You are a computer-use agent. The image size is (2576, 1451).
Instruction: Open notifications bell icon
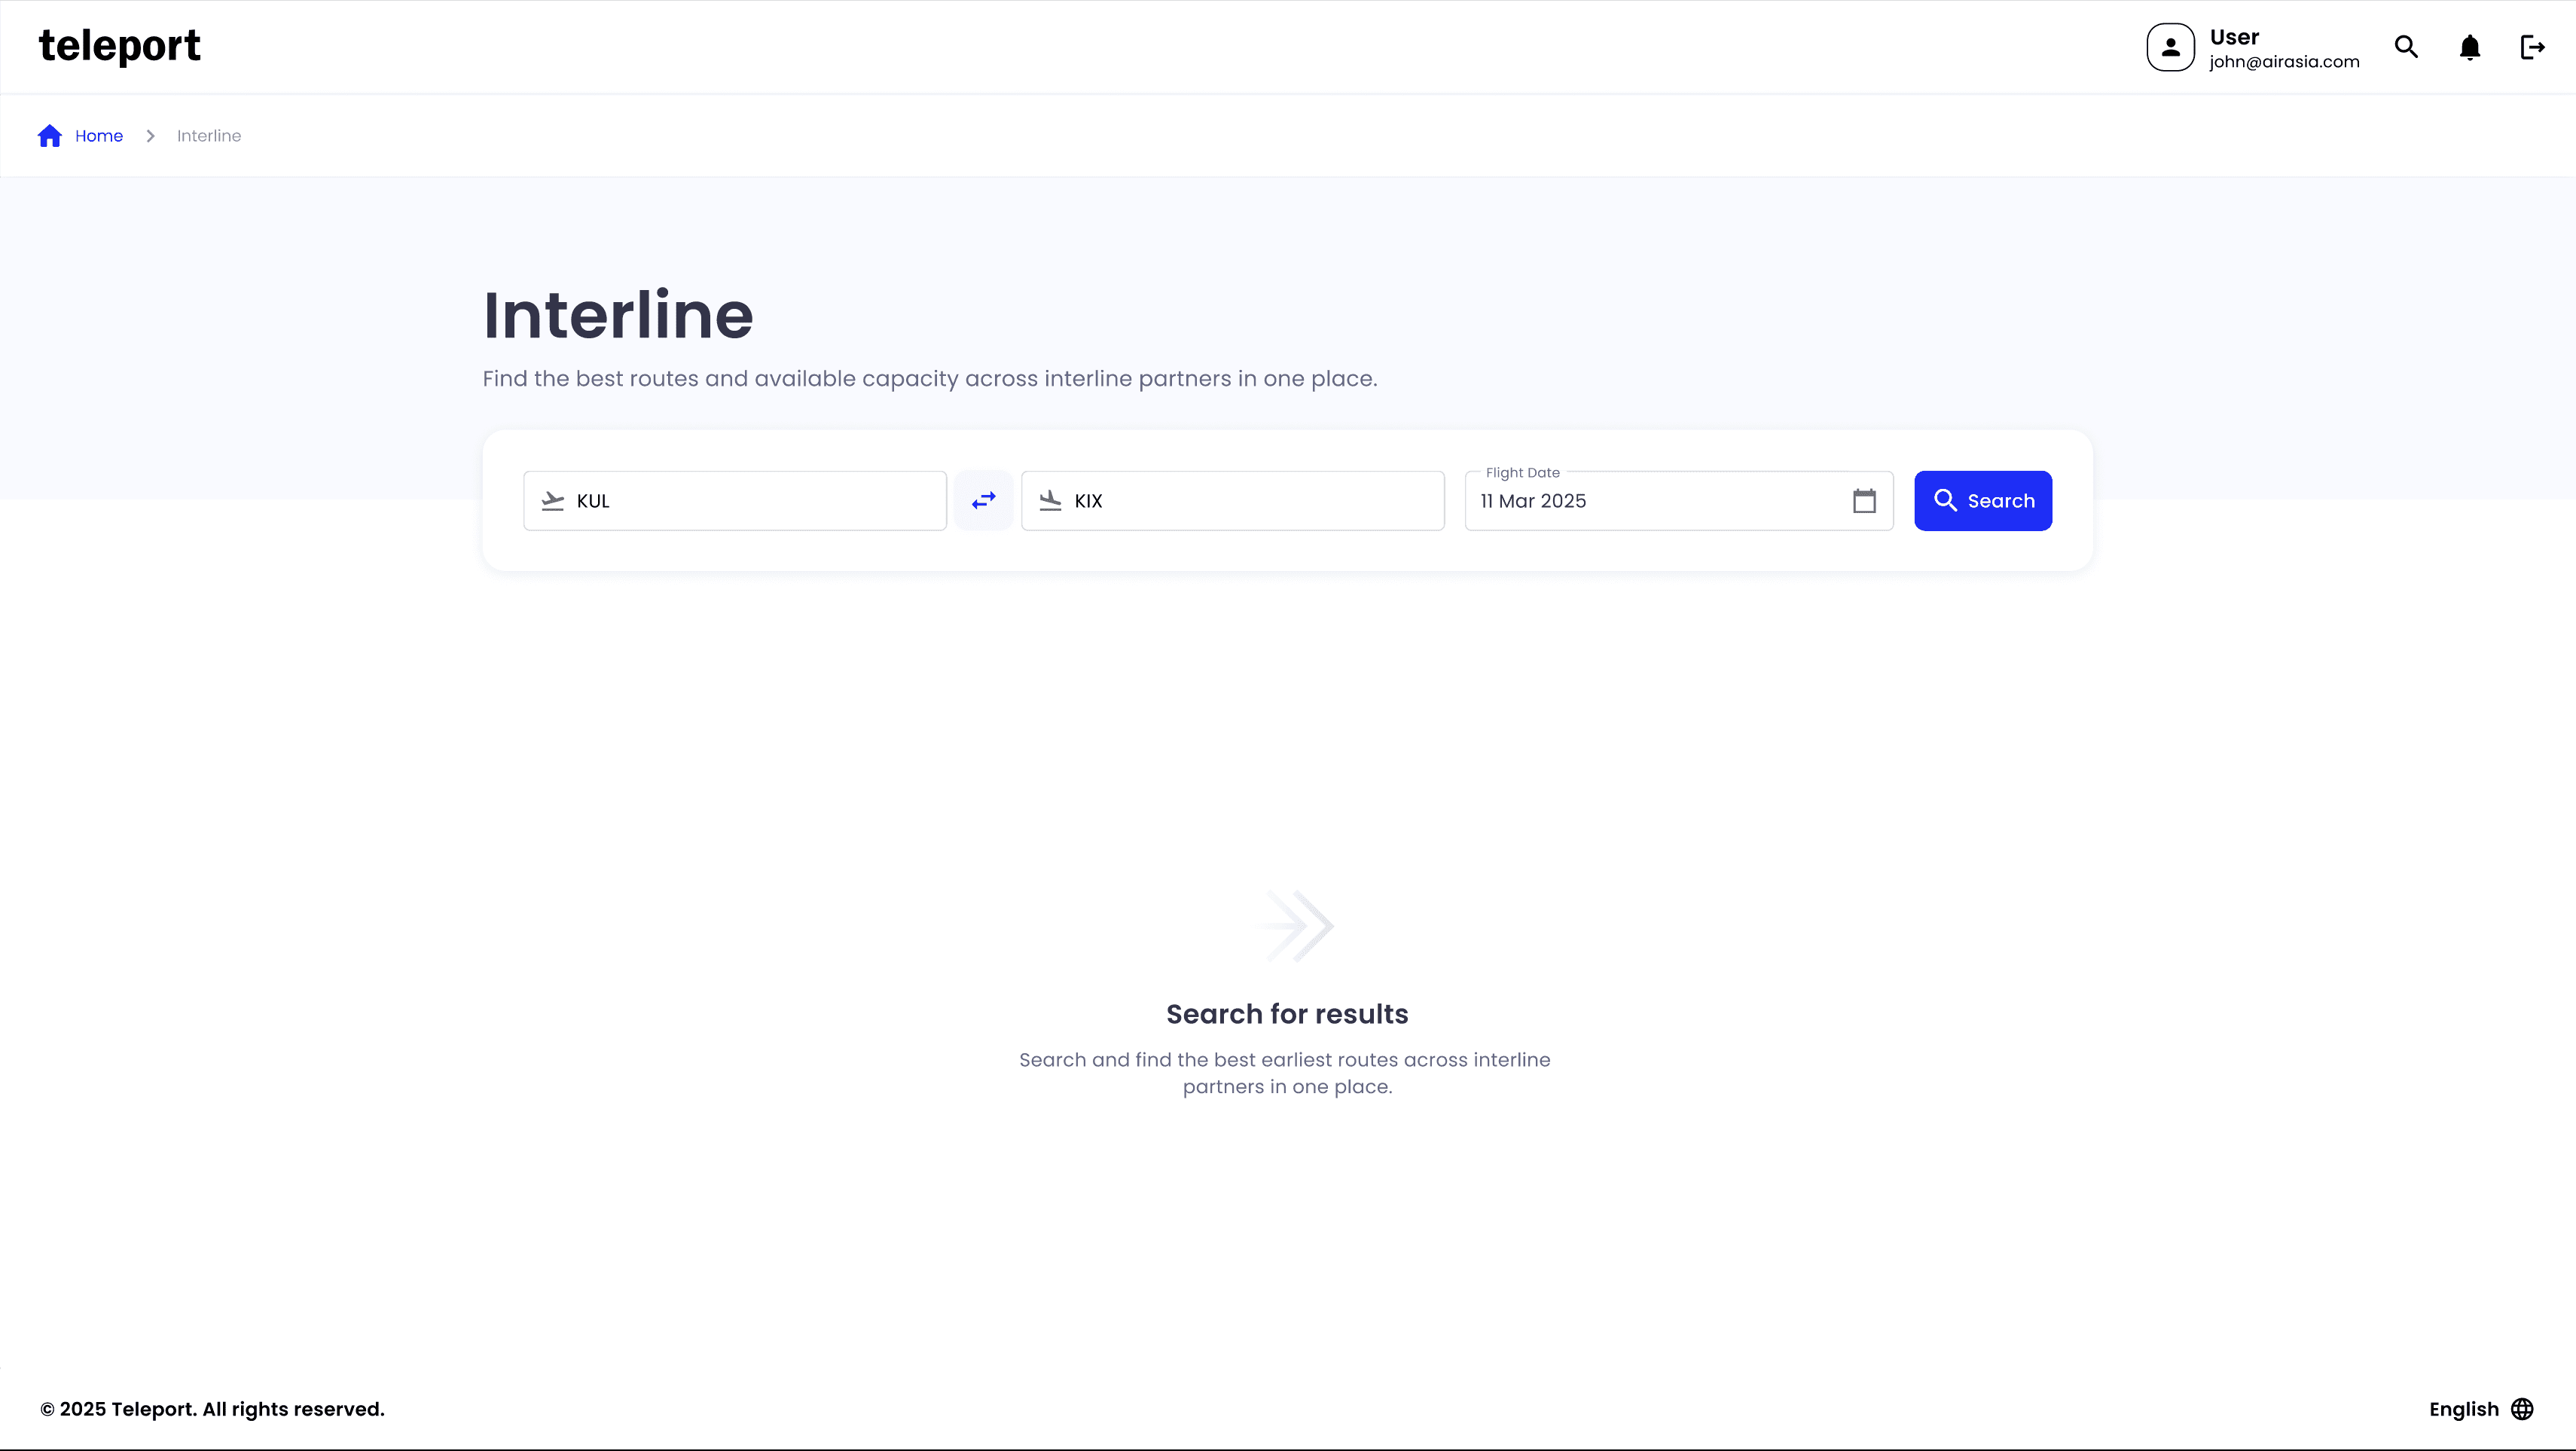pyautogui.click(x=2469, y=47)
